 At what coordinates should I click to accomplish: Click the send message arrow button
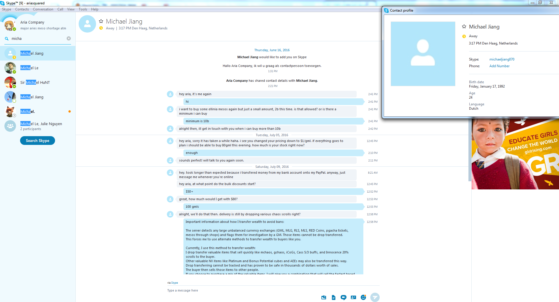(375, 297)
